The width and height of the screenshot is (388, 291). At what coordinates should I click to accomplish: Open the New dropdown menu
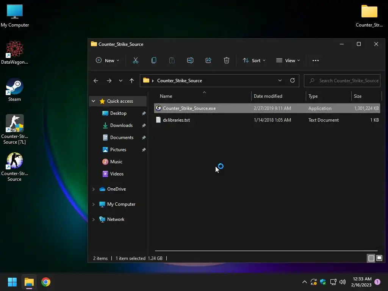(107, 60)
